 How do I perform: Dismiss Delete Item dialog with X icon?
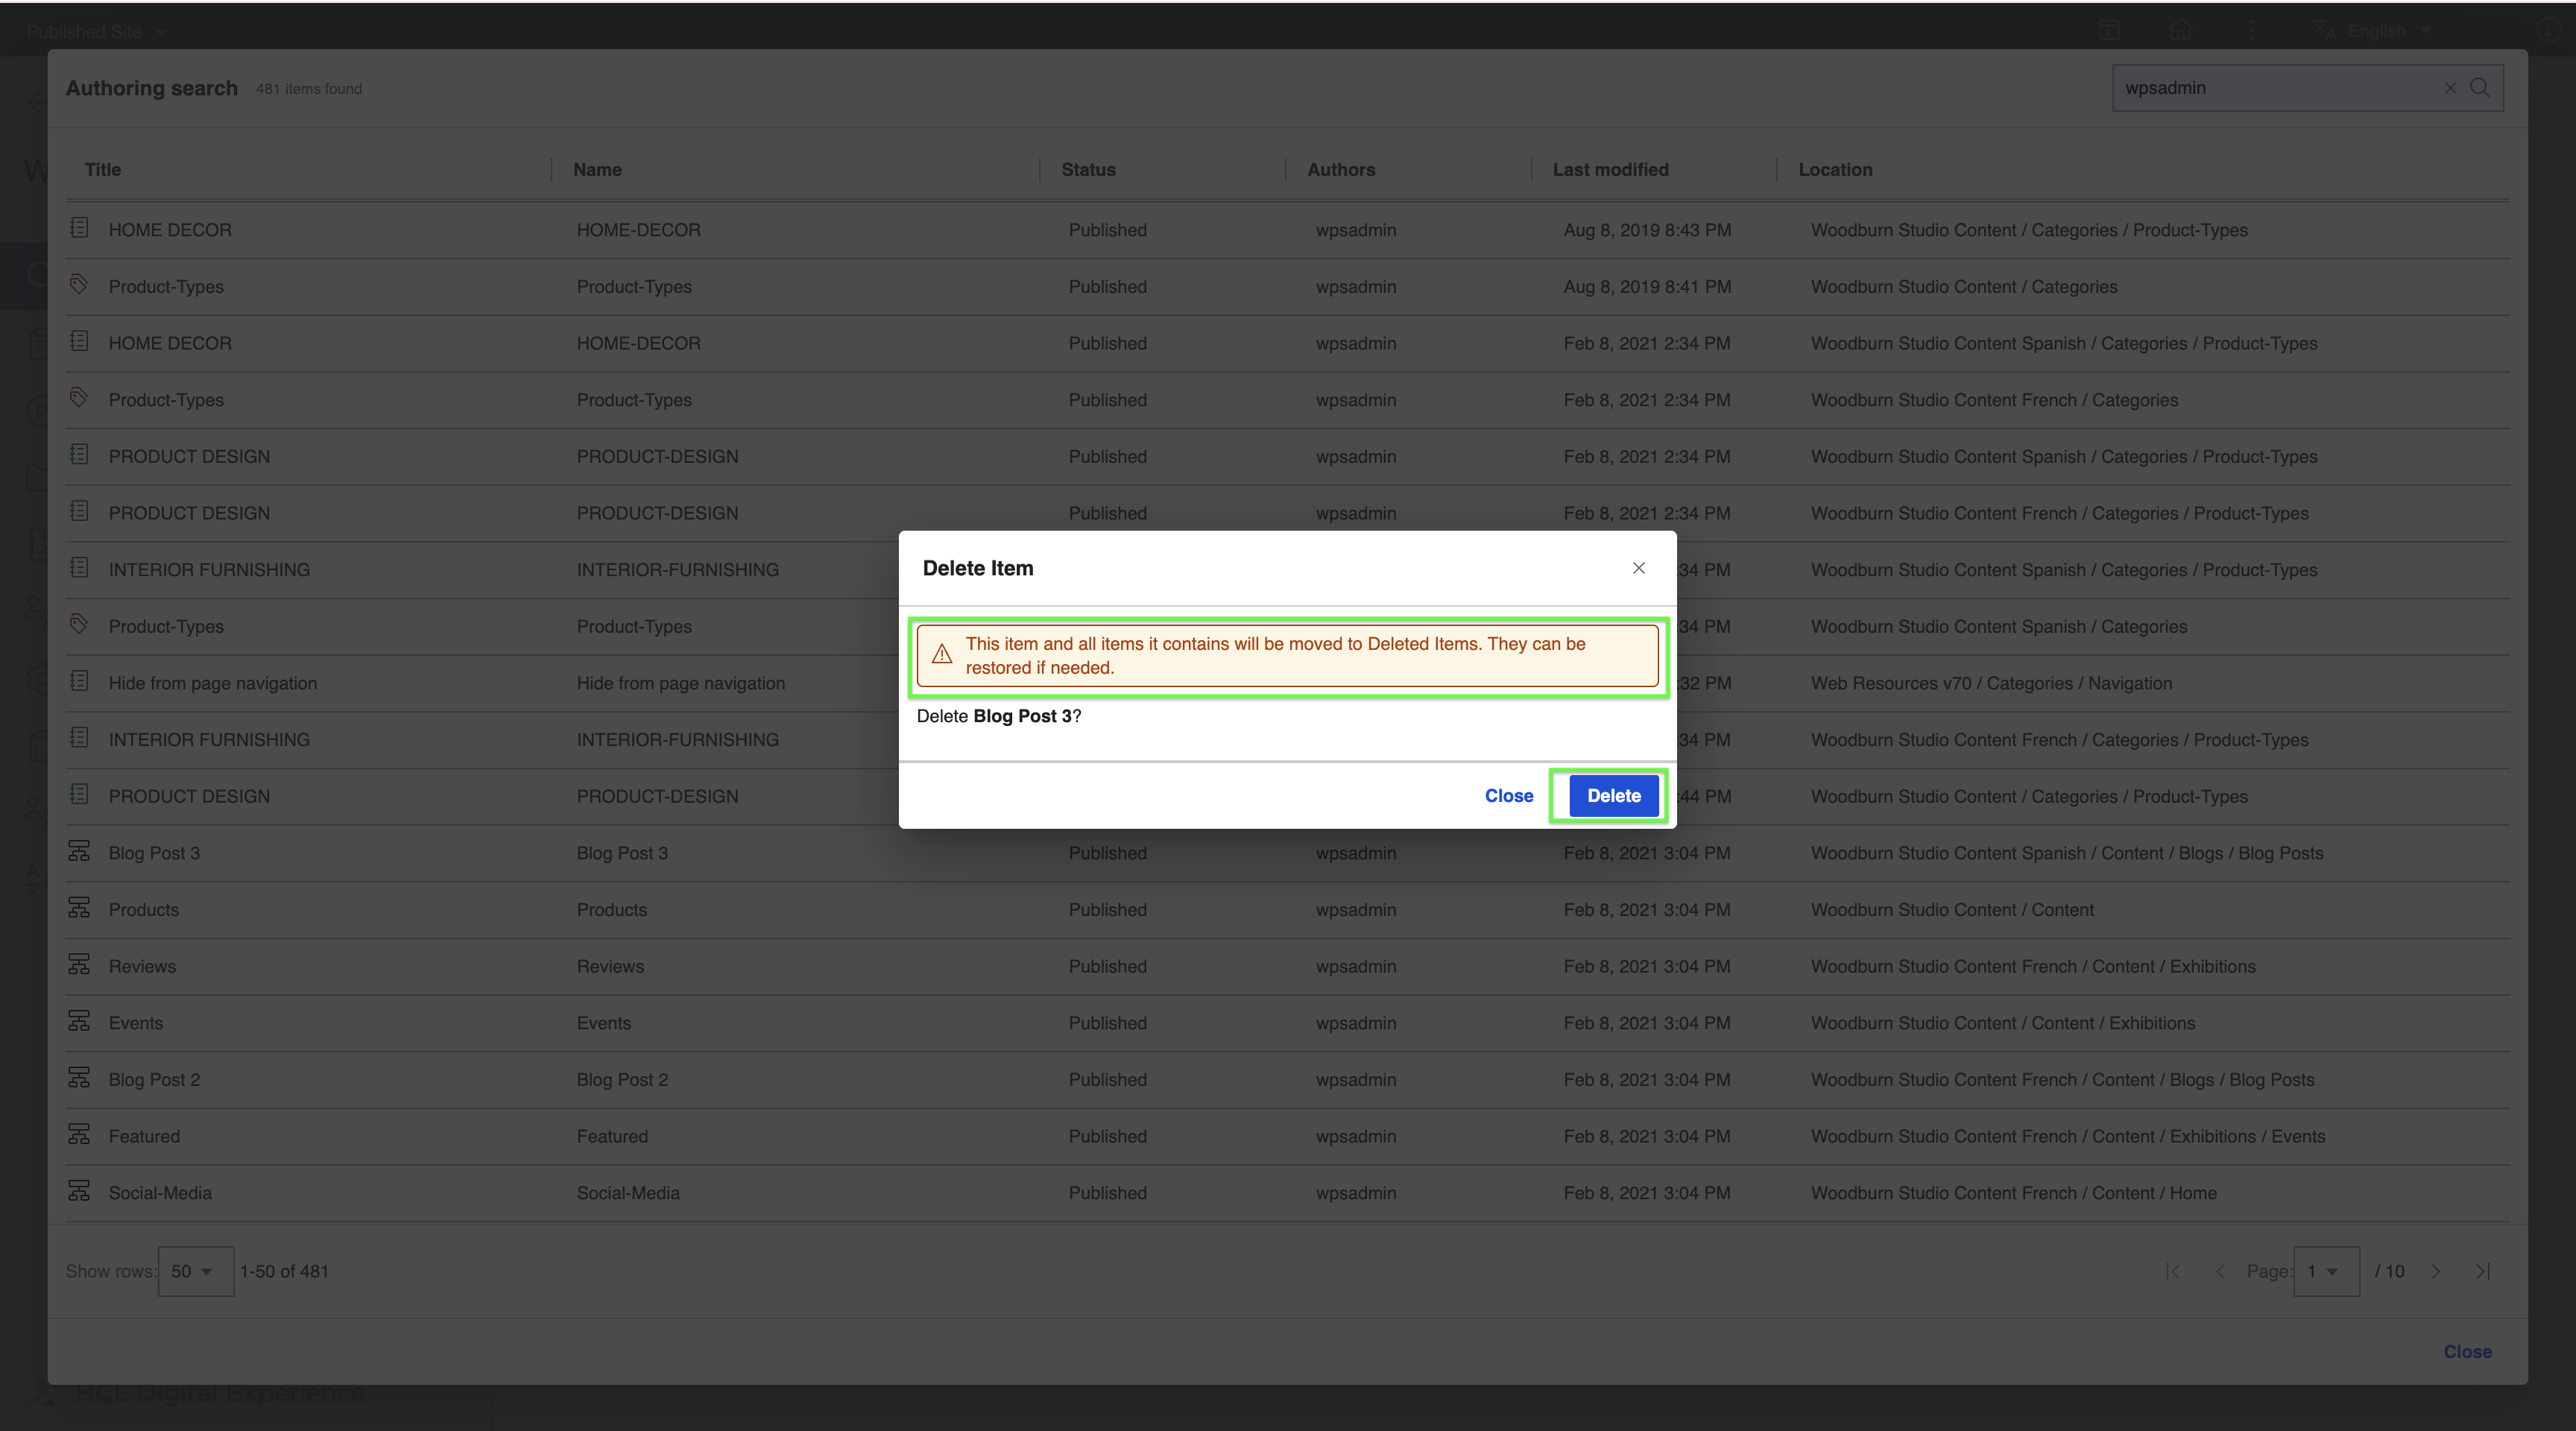tap(1638, 568)
